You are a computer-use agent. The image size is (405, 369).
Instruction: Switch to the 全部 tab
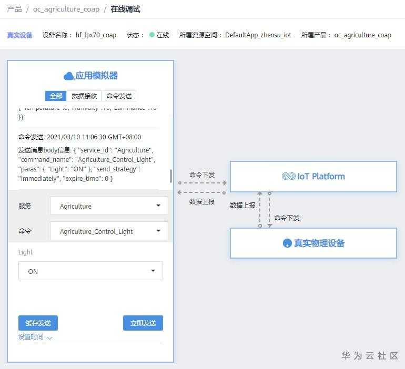tap(56, 96)
